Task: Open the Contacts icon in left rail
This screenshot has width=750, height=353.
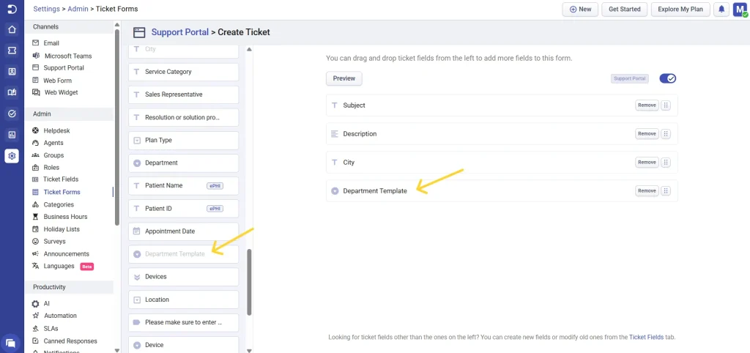Action: coord(12,72)
